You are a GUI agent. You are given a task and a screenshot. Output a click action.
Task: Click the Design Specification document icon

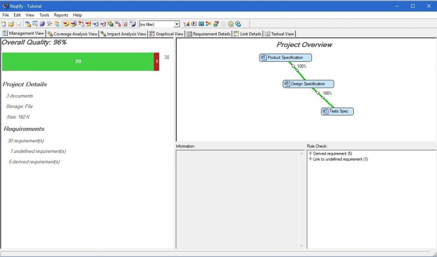(x=287, y=84)
